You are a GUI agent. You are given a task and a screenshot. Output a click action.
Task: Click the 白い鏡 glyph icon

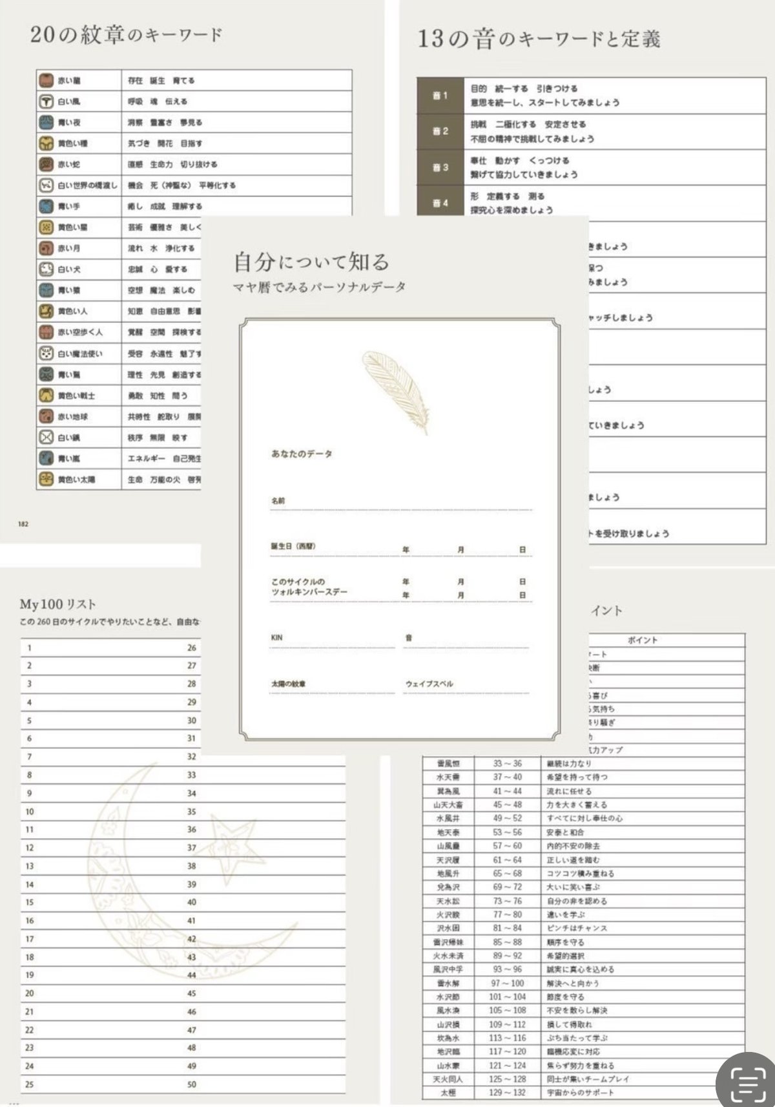pos(46,438)
